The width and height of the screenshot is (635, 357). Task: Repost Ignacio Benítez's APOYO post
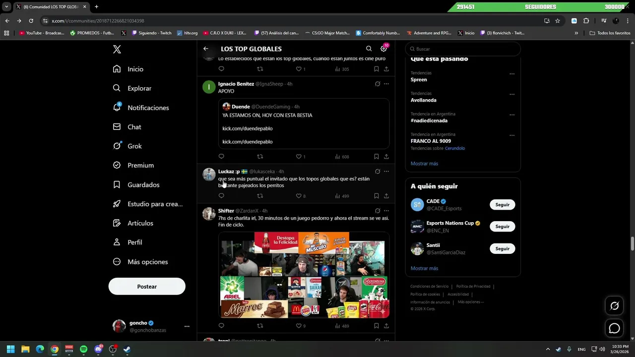tap(260, 157)
